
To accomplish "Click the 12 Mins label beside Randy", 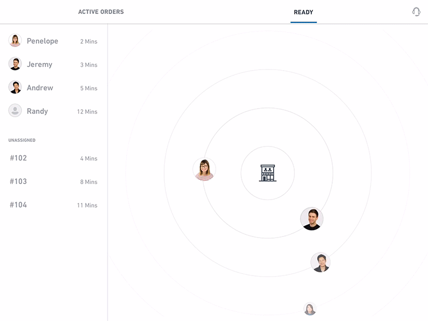I will 87,112.
